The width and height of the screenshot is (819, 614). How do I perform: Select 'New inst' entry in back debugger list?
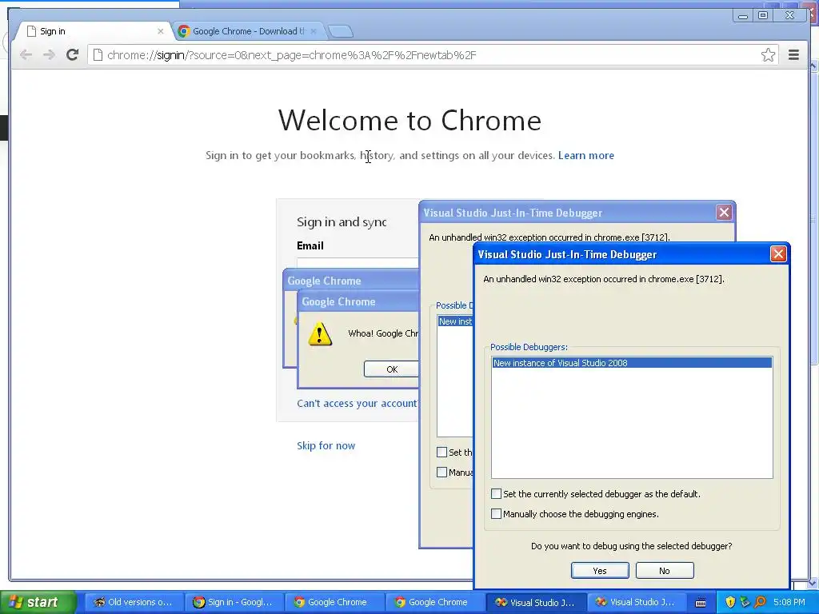[x=455, y=321]
